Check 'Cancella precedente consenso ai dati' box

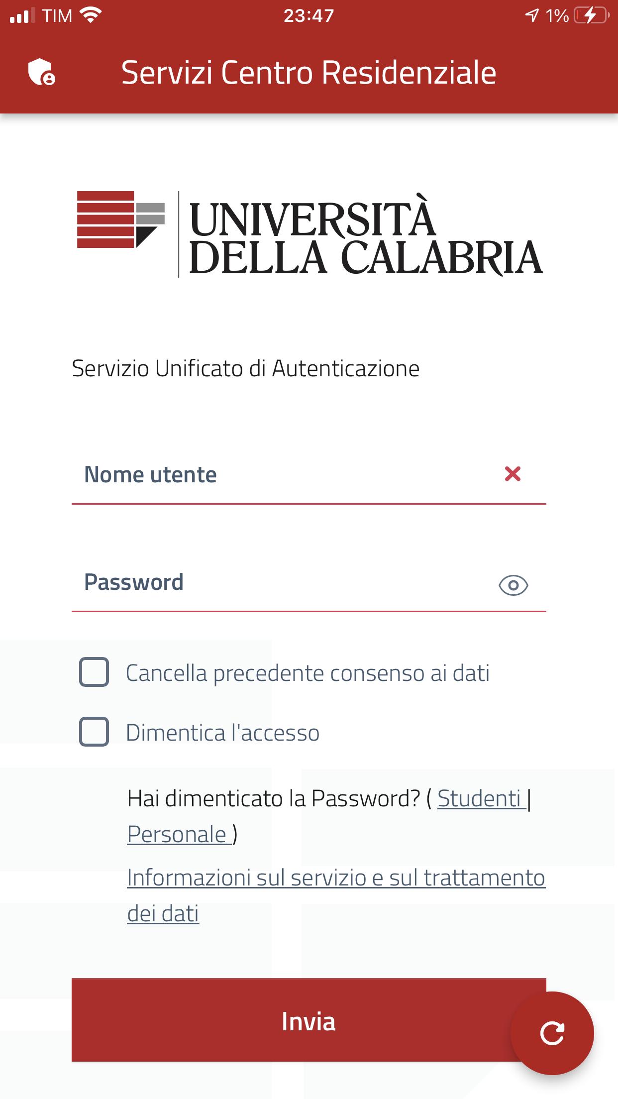click(x=94, y=672)
